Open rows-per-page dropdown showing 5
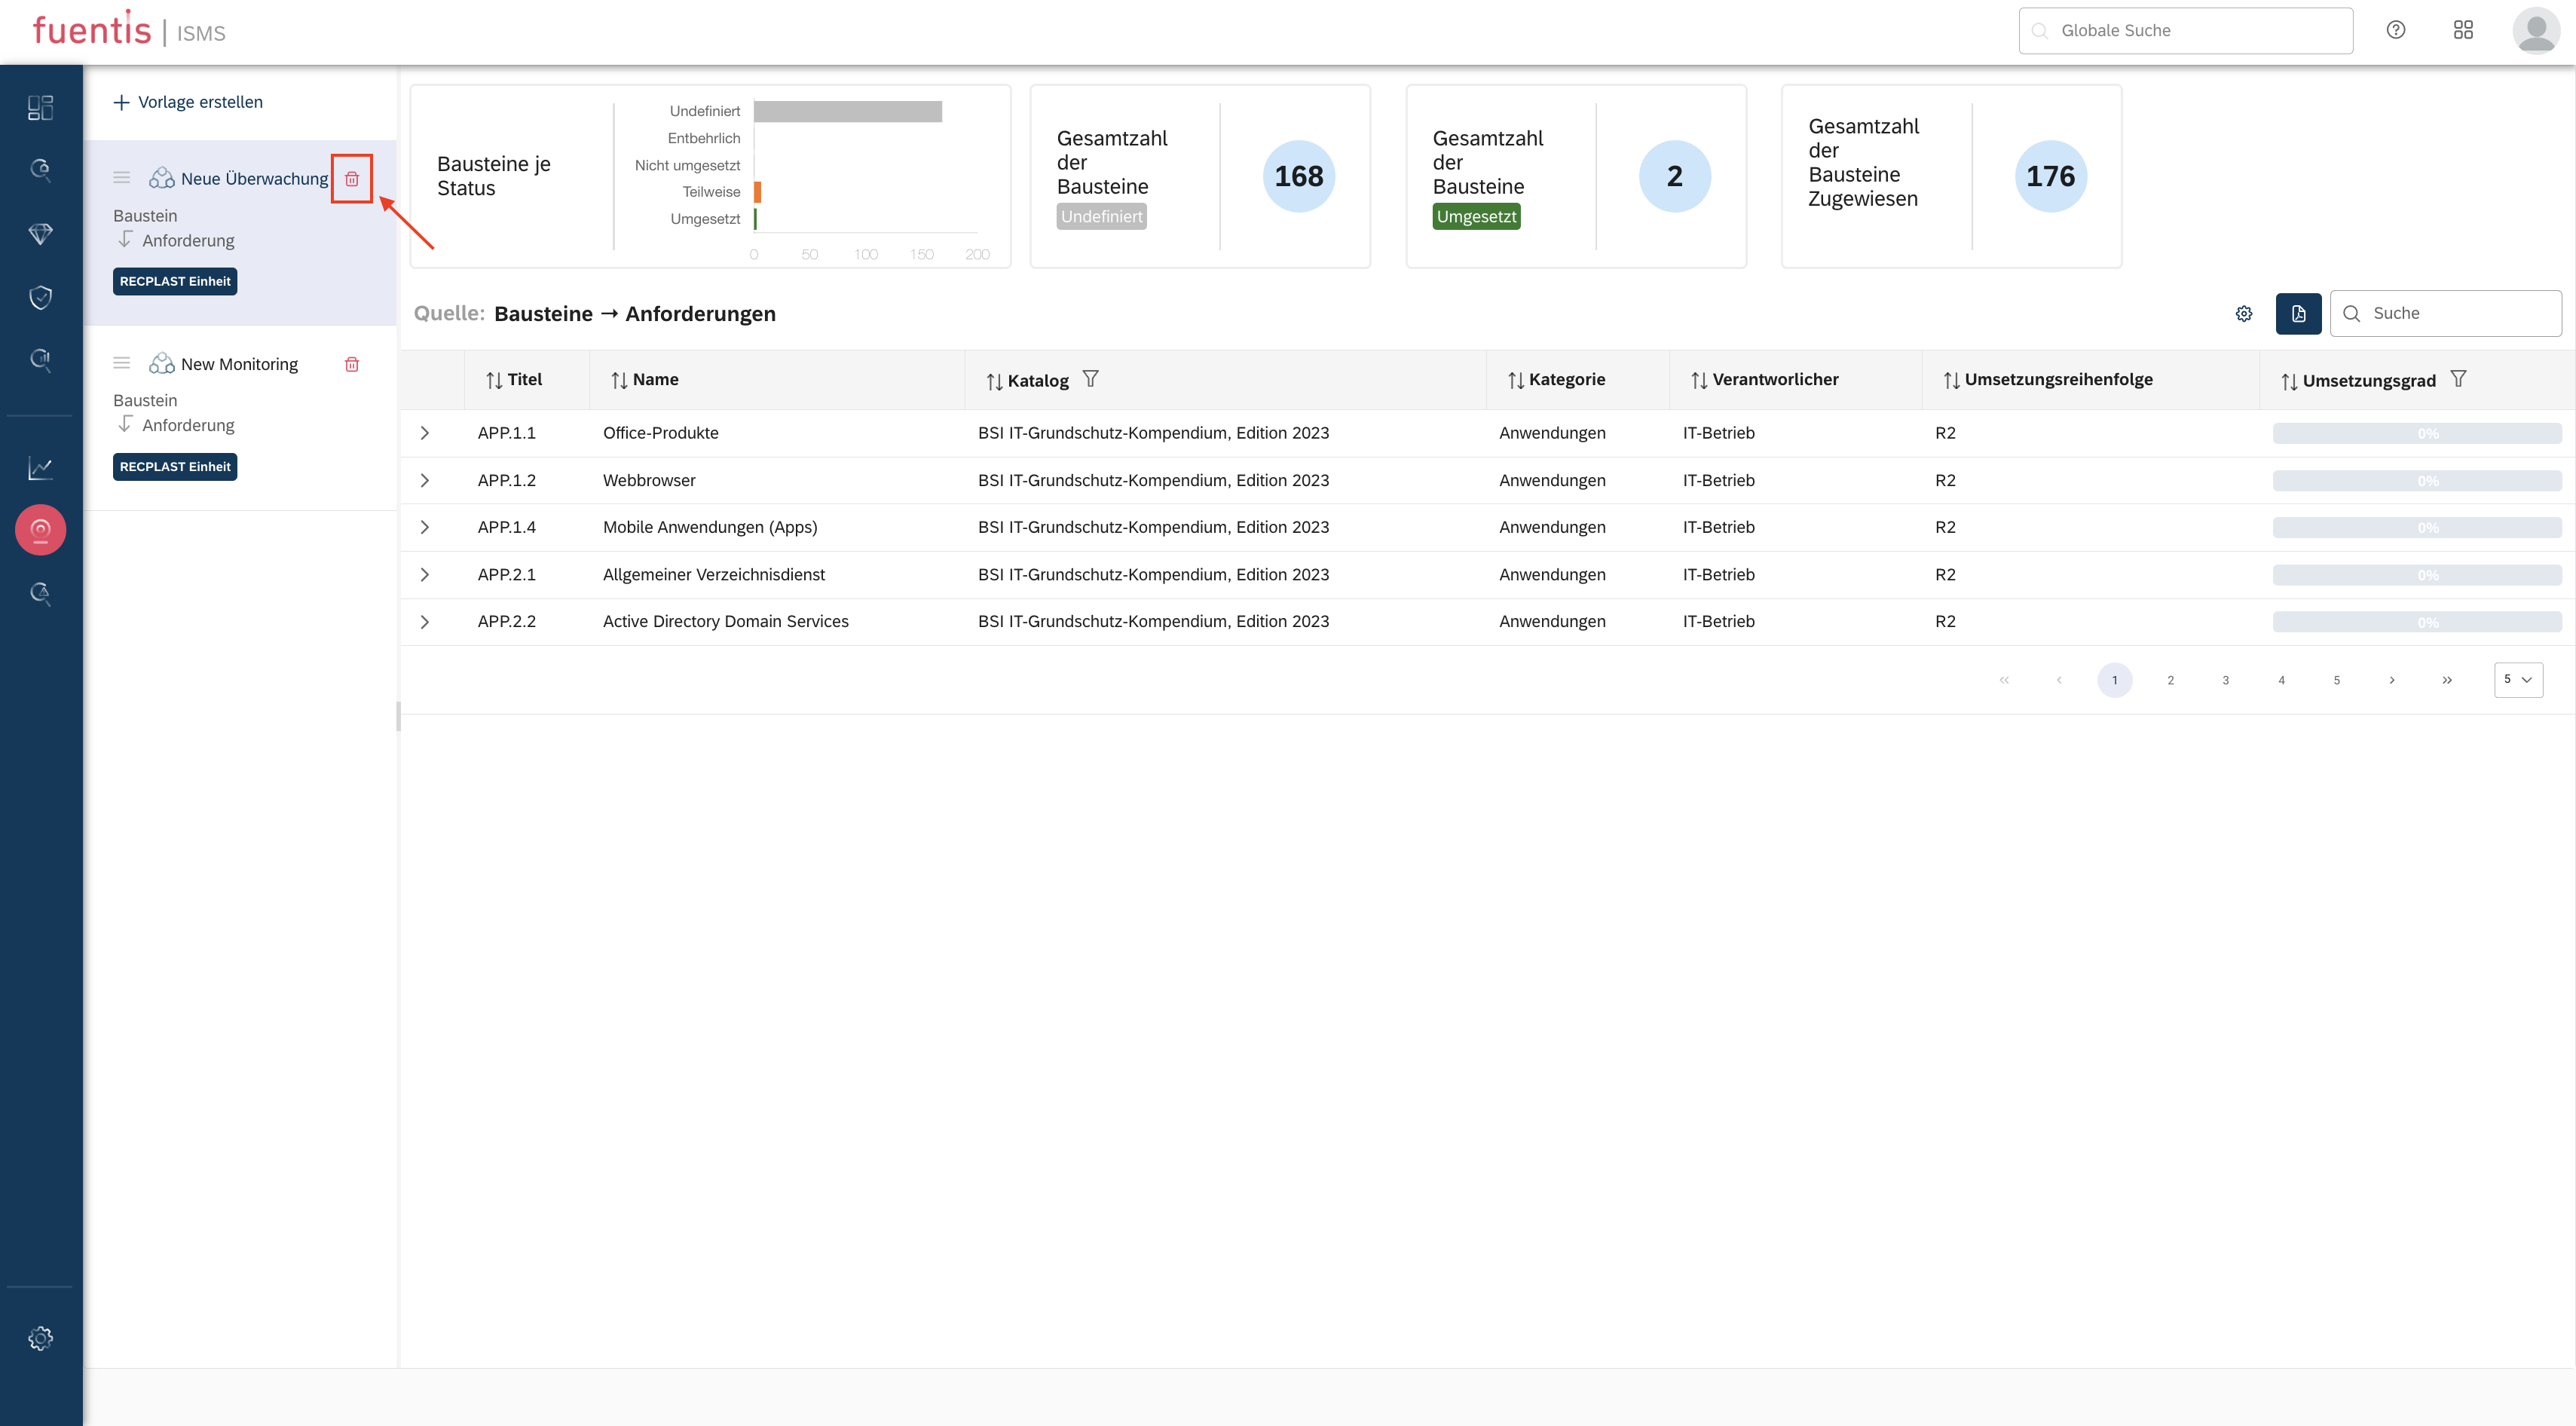Screen dimensions: 2576x1426 point(2518,680)
